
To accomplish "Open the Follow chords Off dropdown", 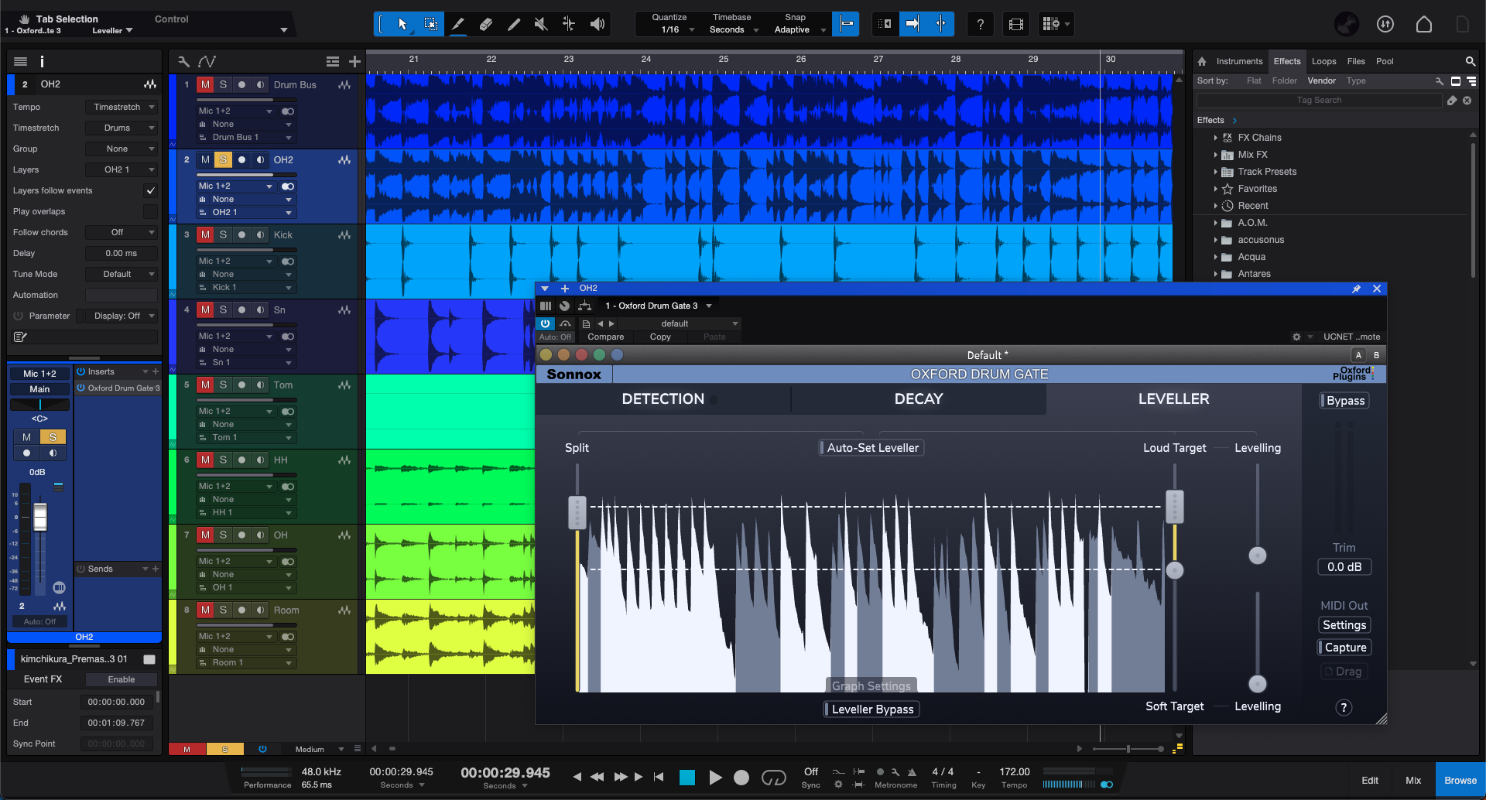I will pos(122,232).
